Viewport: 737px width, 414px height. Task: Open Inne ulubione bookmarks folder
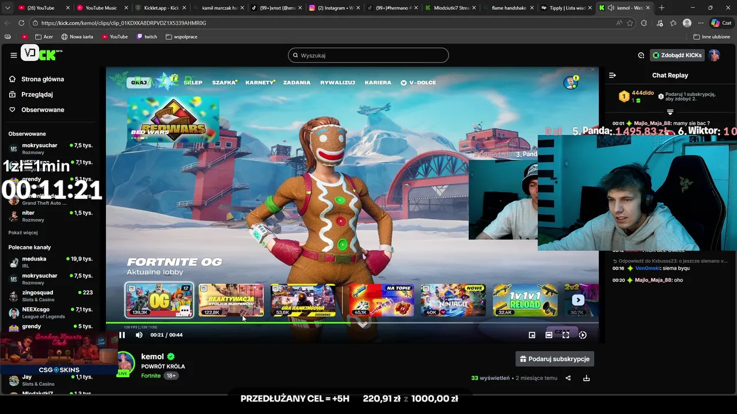tap(712, 37)
